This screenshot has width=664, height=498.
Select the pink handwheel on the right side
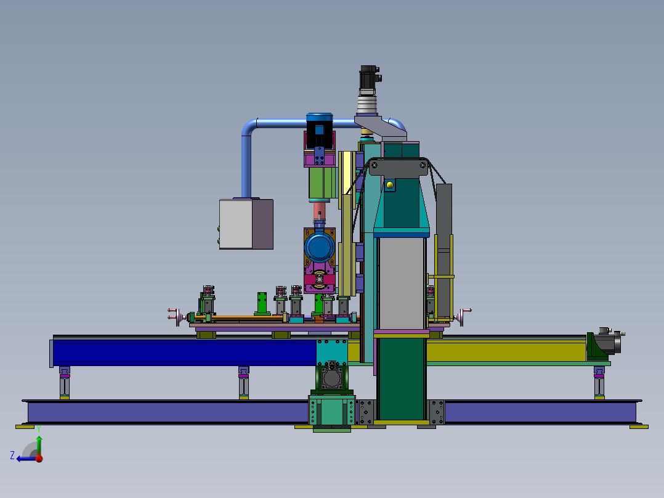[463, 317]
